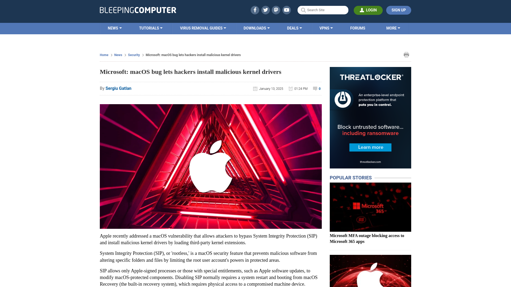Select the FORUMS menu item
511x287 pixels.
click(358, 28)
